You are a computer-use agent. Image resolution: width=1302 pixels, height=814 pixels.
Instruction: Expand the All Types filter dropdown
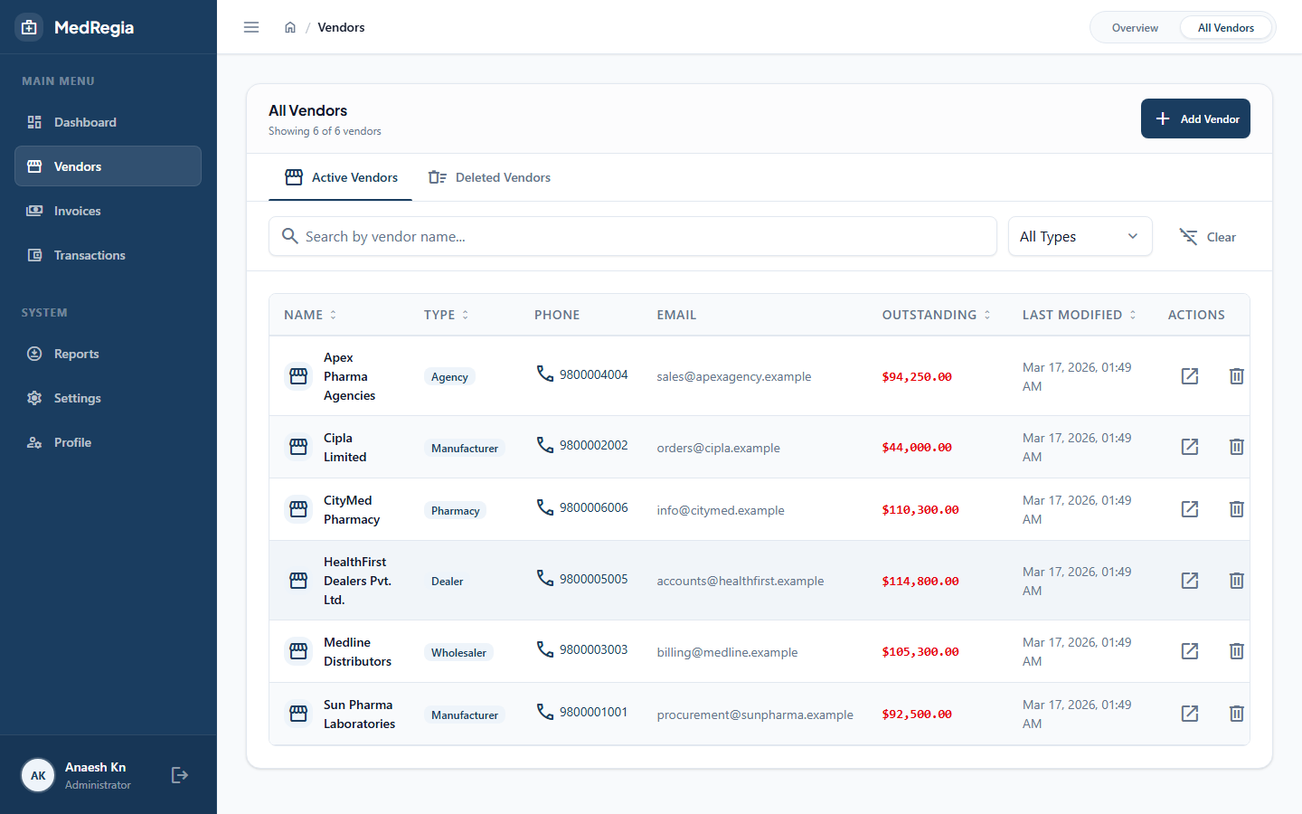click(1080, 236)
